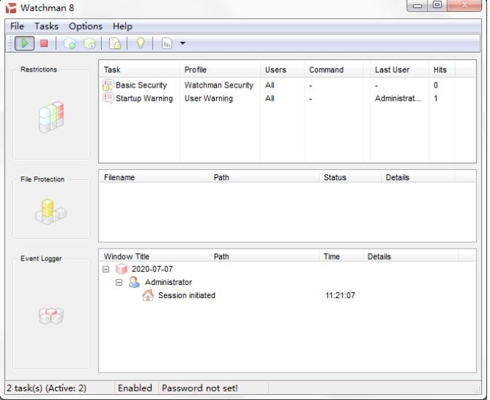Sort by the Hits column header
The image size is (490, 400).
(442, 69)
